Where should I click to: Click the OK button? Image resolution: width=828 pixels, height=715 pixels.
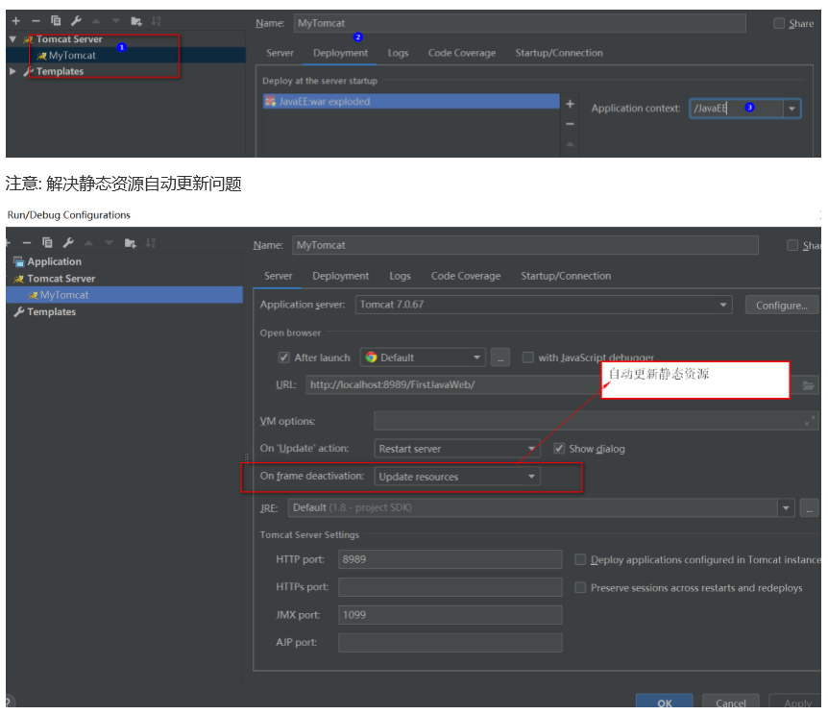pos(665,702)
